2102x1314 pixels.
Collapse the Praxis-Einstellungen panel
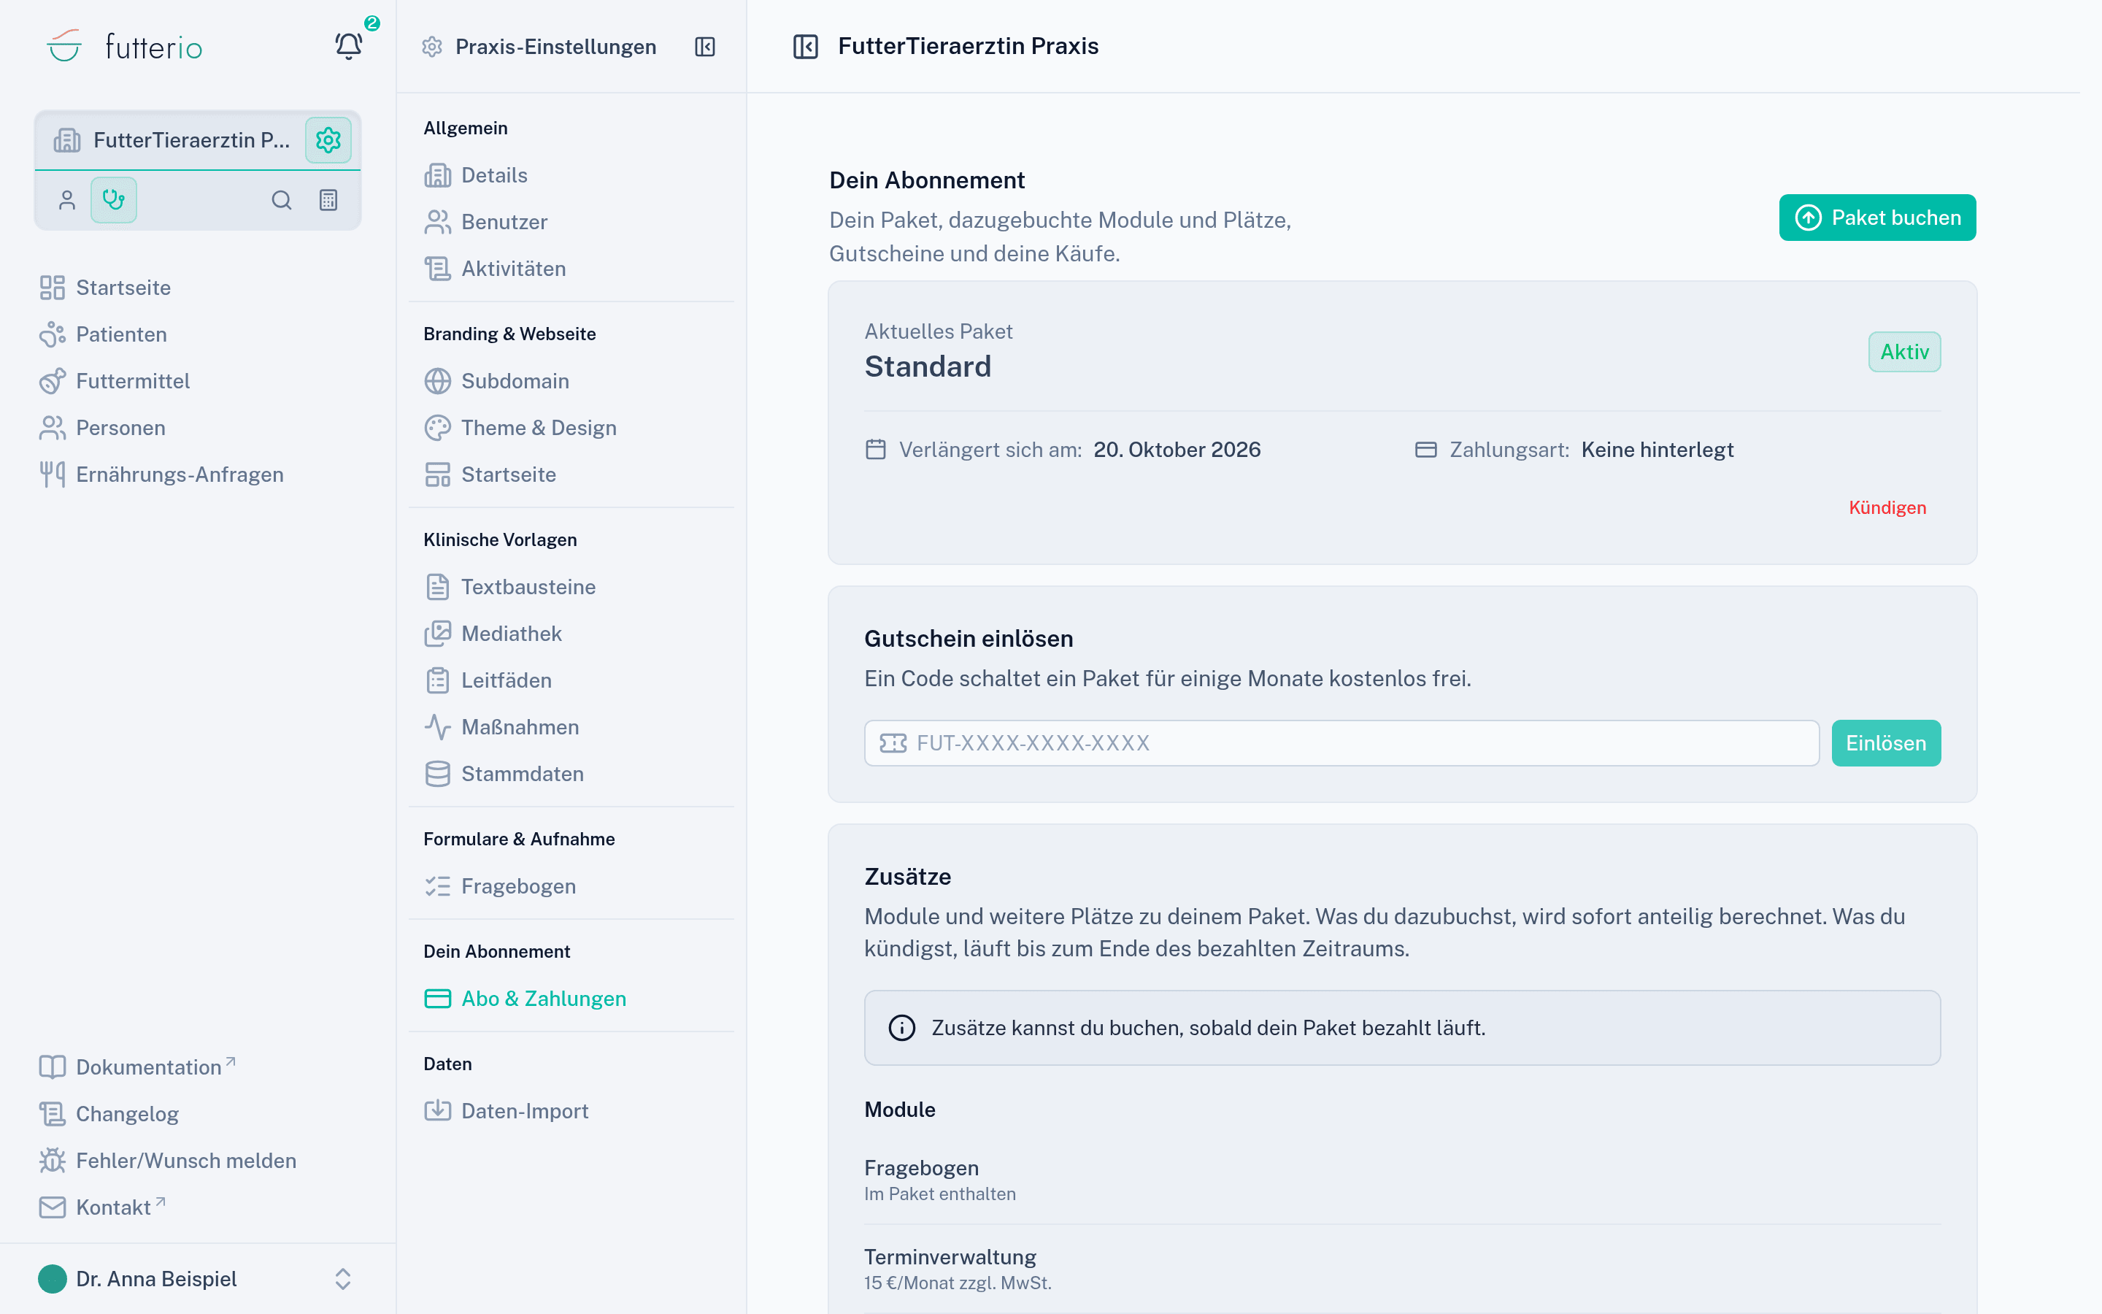click(x=704, y=46)
